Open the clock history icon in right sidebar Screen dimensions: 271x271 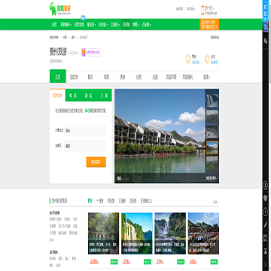click(x=266, y=212)
